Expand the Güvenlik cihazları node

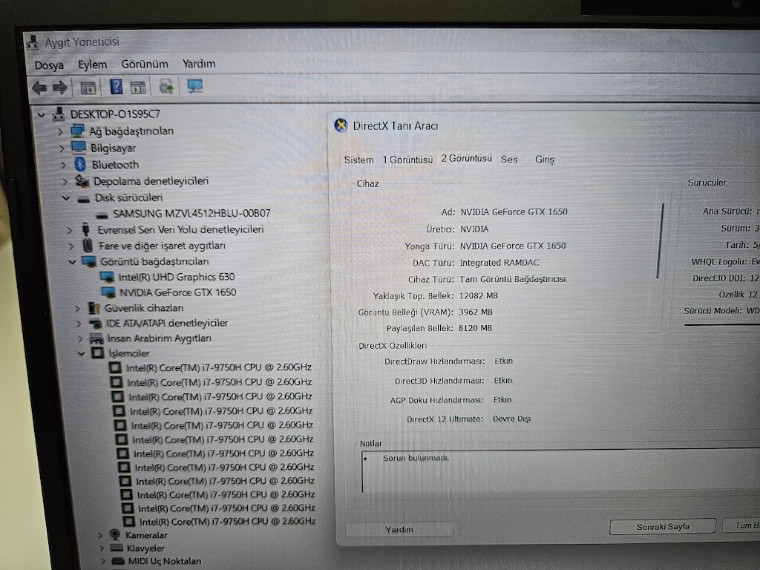coord(77,308)
